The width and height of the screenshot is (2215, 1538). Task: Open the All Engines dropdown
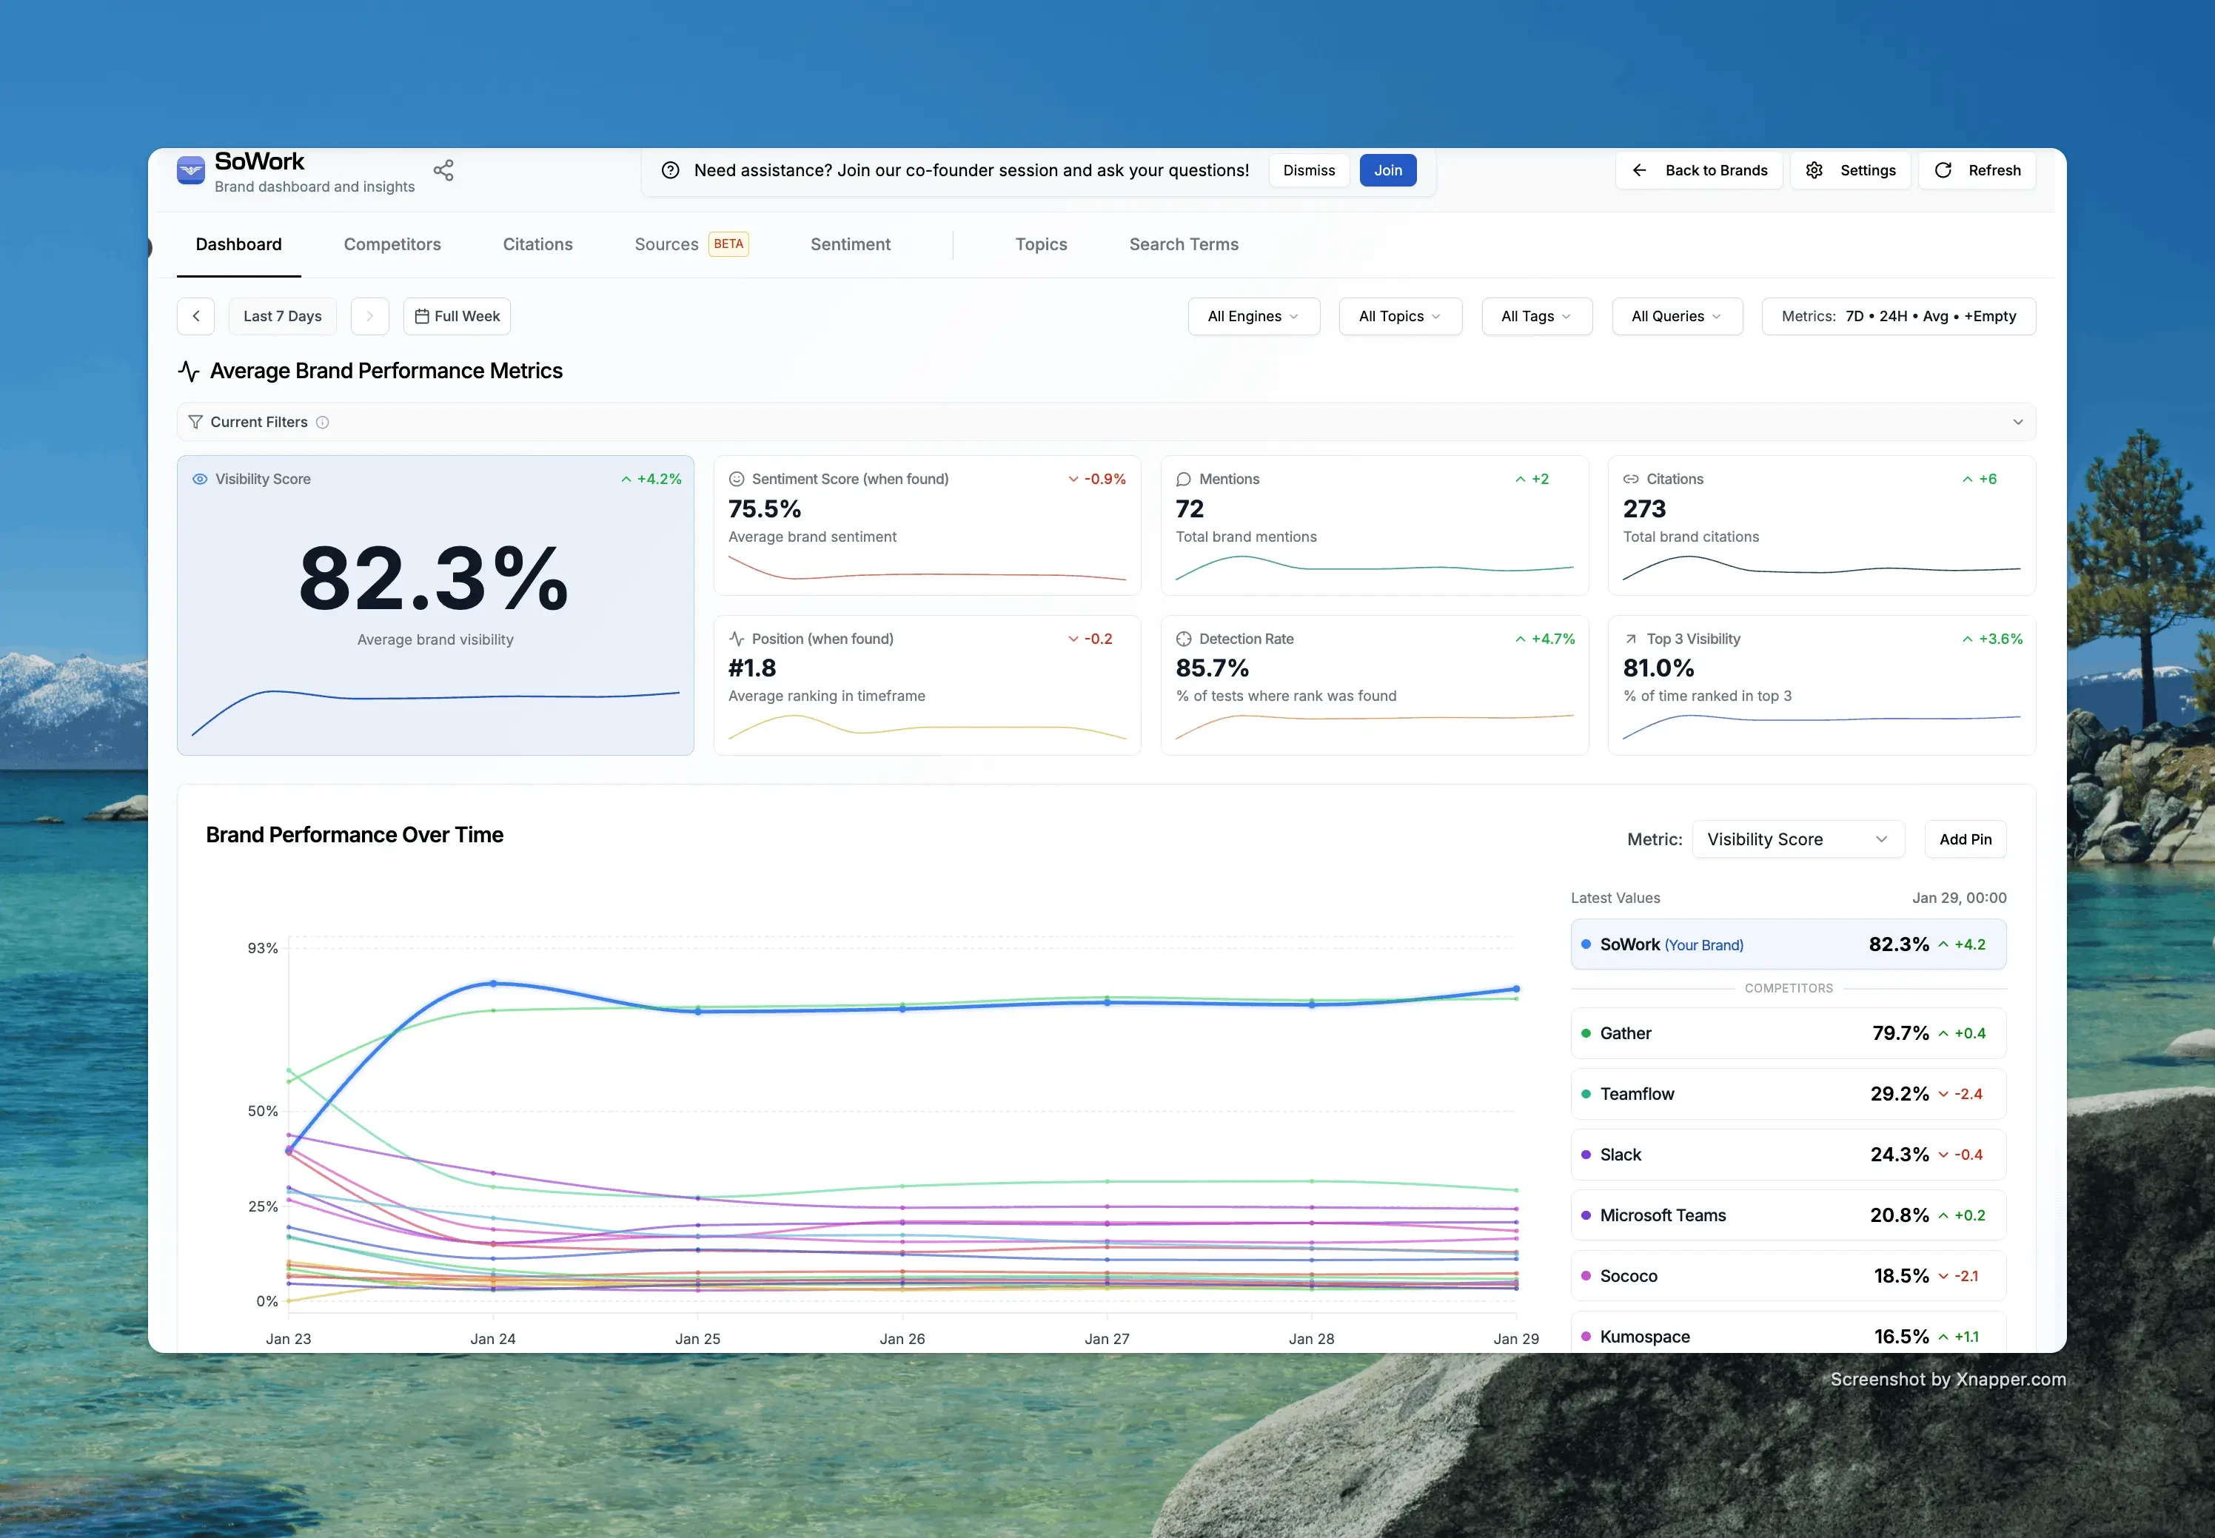click(1252, 316)
